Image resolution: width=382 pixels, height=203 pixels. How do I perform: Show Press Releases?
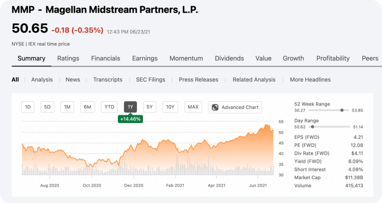tap(199, 79)
